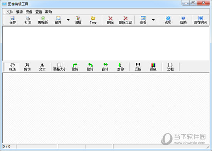Click the 边框 (Border) tool
This screenshot has width=212, height=151.
pos(170,67)
